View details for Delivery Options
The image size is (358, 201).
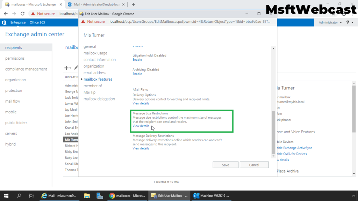[141, 103]
